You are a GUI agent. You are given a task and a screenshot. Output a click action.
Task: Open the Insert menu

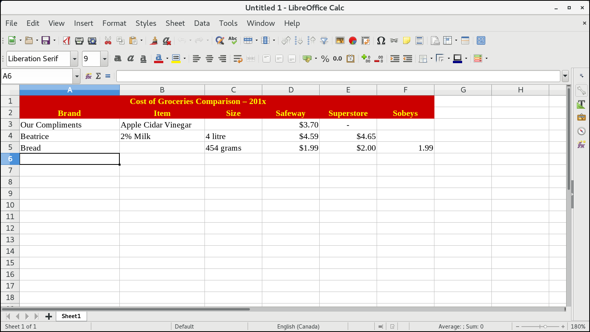[84, 23]
